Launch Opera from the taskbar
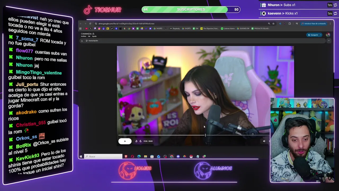Image resolution: width=339 pixels, height=191 pixels. coord(132,157)
